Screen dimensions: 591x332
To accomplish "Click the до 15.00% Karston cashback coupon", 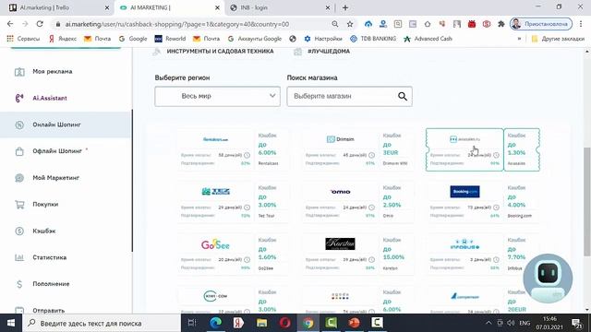I will click(397, 255).
